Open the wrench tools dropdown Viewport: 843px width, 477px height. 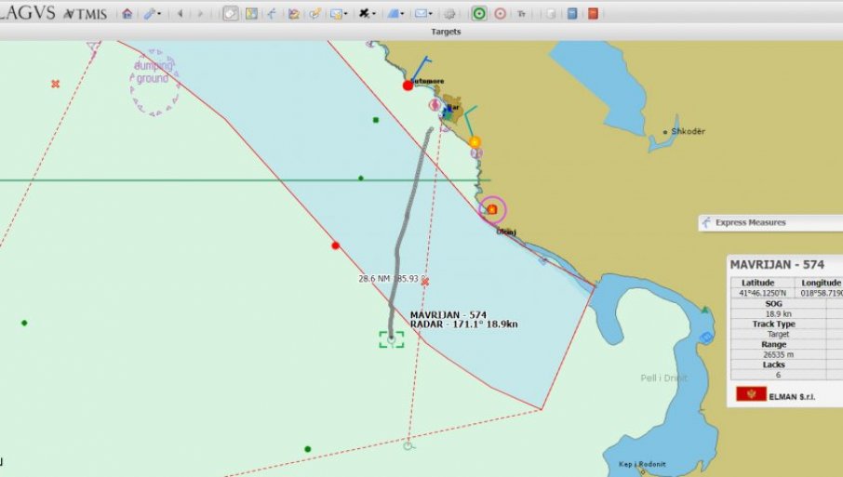(152, 14)
